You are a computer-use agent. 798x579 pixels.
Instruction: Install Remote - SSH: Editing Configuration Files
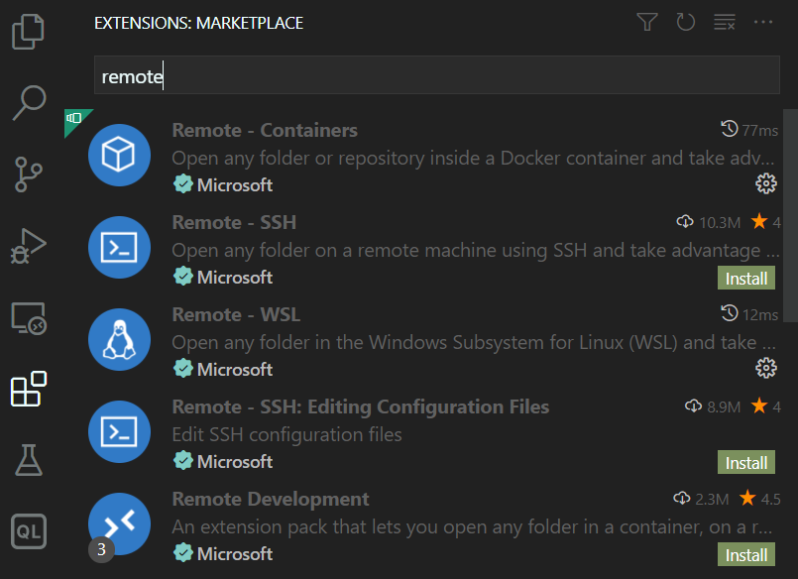(x=745, y=462)
